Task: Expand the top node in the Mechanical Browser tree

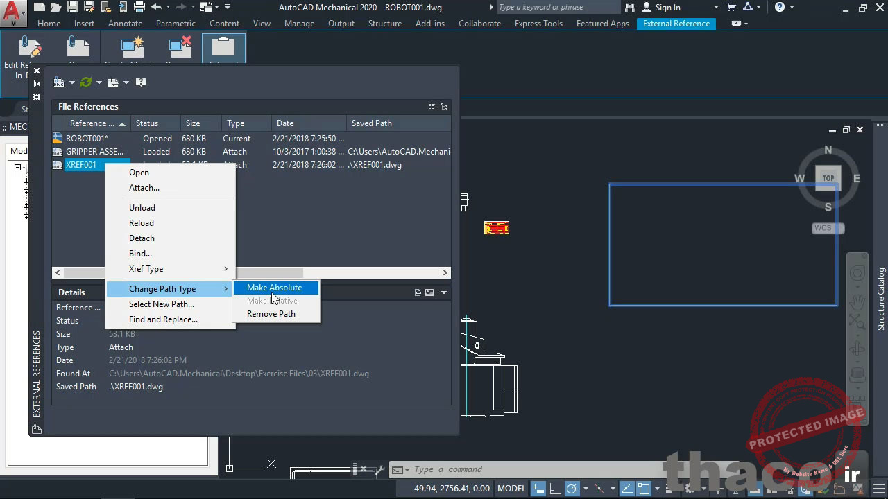Action: point(17,167)
